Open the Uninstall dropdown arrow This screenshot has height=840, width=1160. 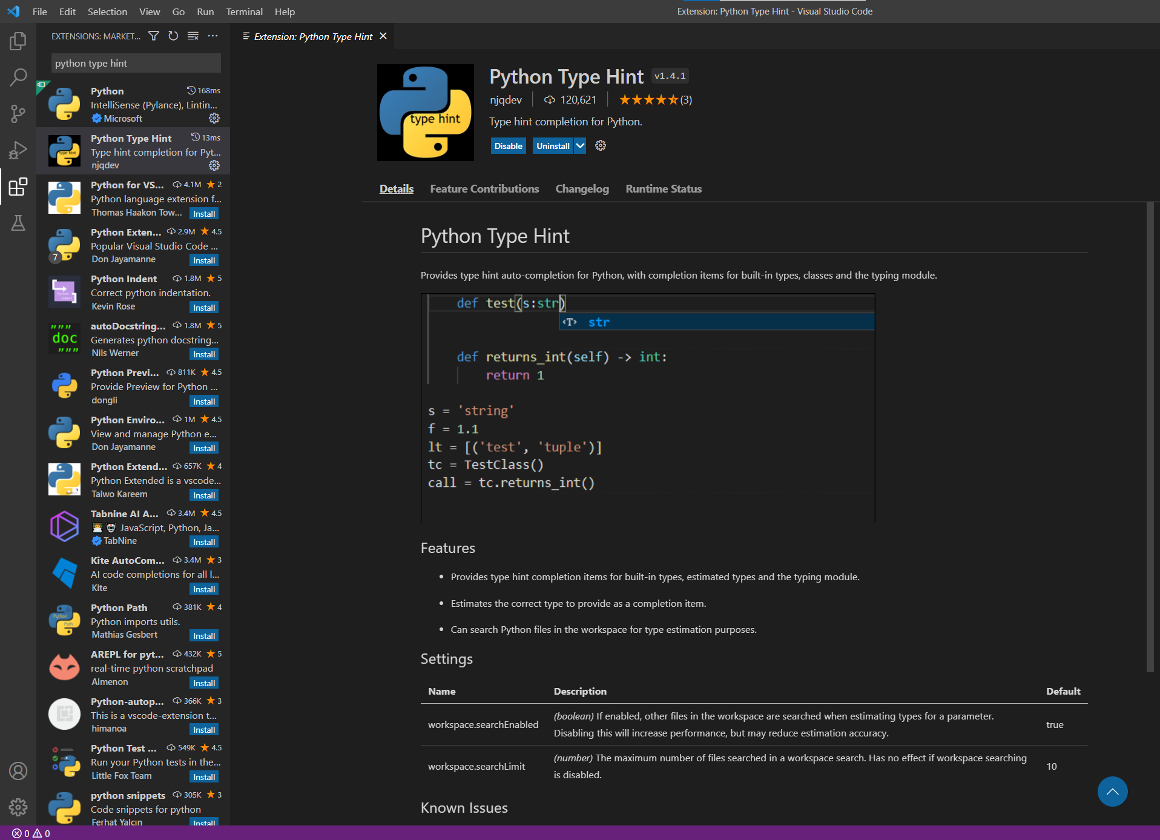click(579, 145)
